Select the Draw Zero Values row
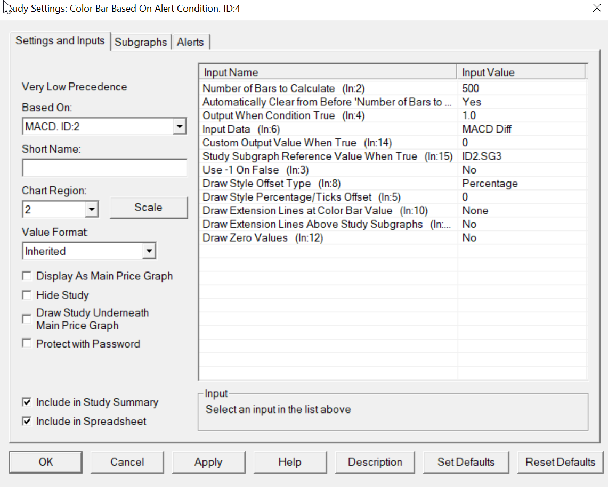 pos(393,237)
